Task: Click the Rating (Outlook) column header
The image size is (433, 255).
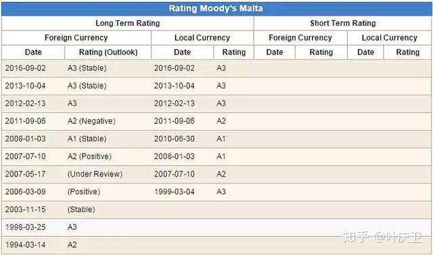Action: [108, 52]
